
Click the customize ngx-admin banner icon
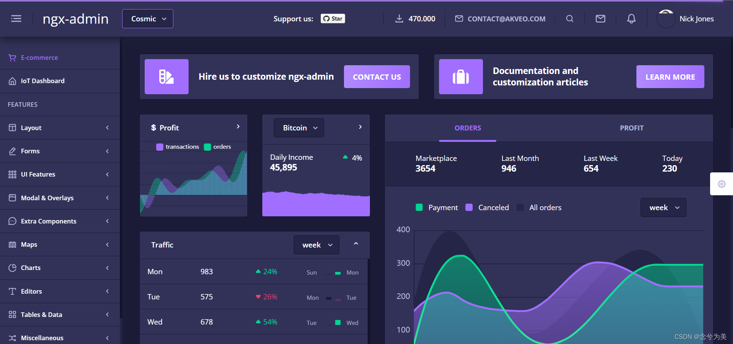pyautogui.click(x=166, y=77)
